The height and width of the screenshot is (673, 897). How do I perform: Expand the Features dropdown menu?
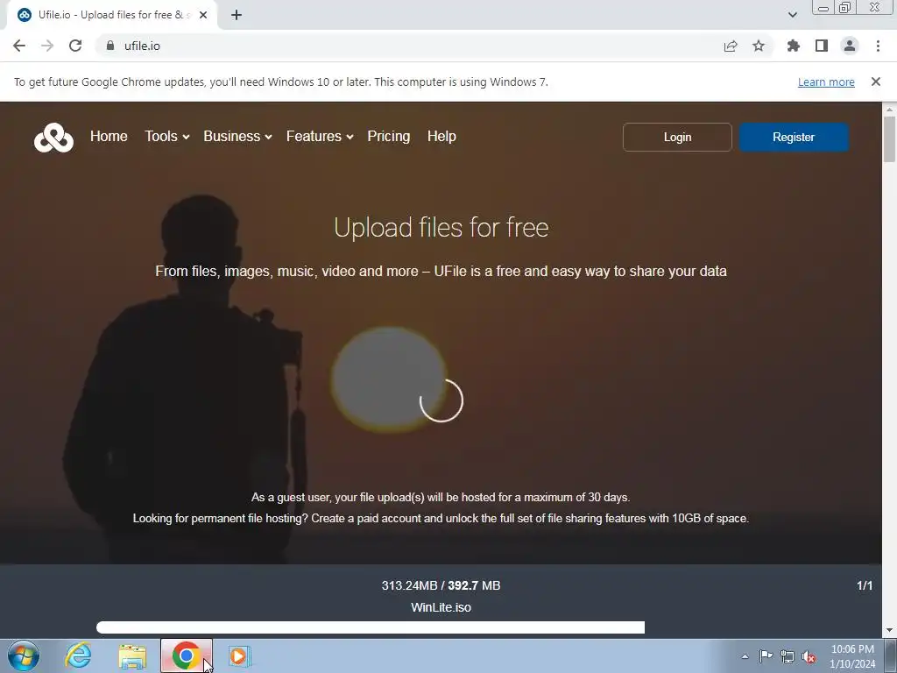pos(320,136)
